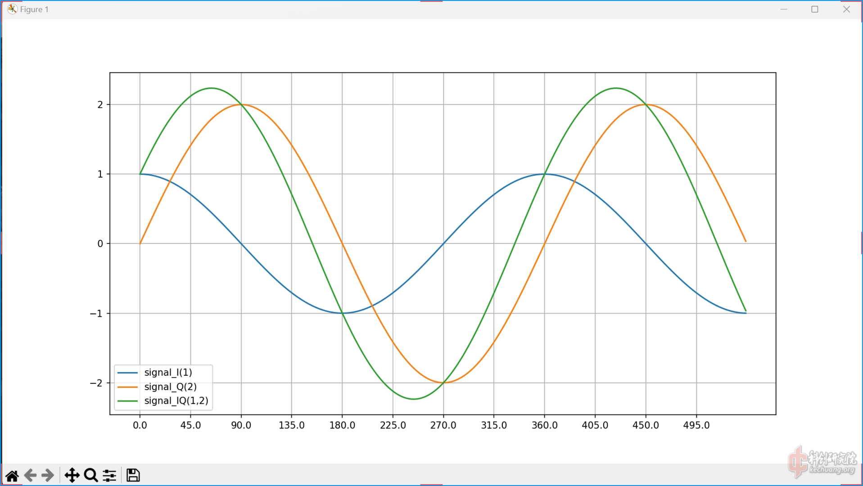Viewport: 863px width, 486px height.
Task: Click the blue line swatch in legend
Action: click(x=127, y=373)
